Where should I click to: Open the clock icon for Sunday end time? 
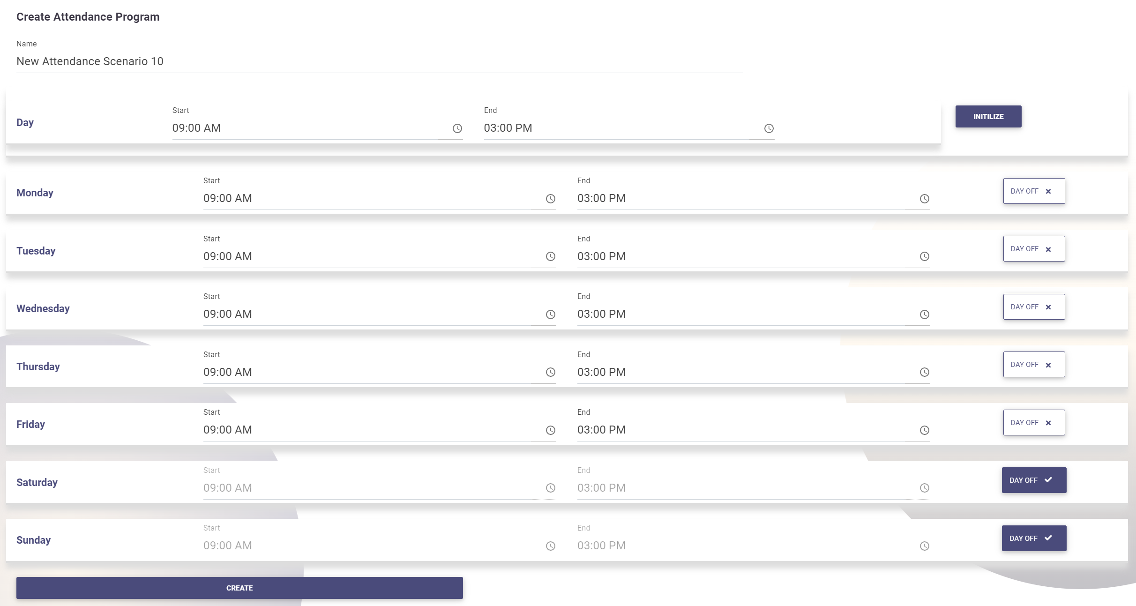click(x=924, y=546)
